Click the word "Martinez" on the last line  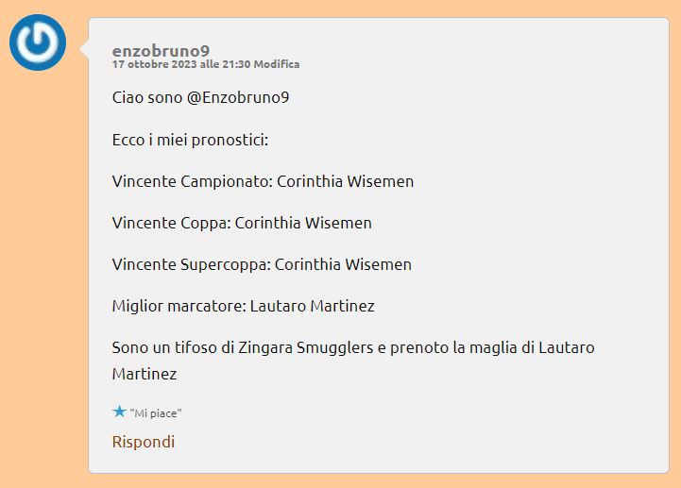[145, 374]
